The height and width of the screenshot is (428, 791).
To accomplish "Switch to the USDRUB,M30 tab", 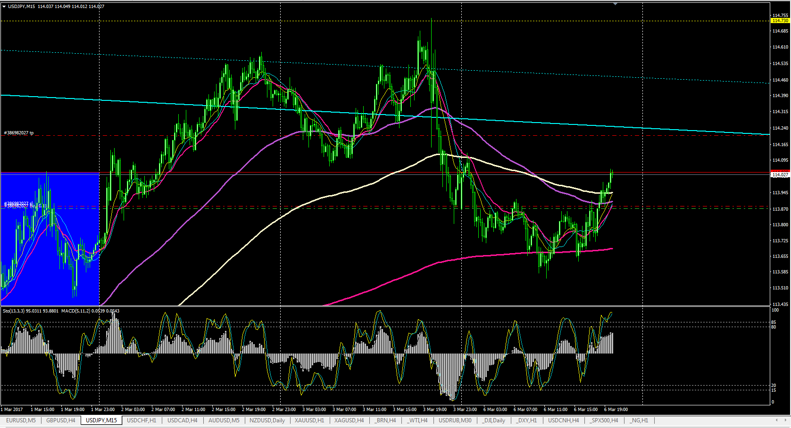I will click(x=455, y=420).
